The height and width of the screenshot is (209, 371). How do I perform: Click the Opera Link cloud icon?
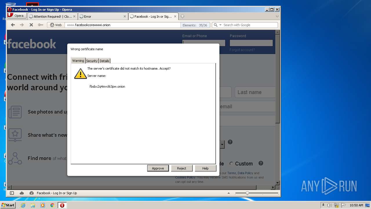coord(22,193)
